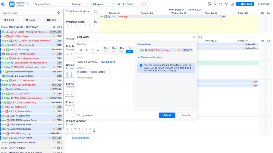
Task: Click the info icon in logging summary
Action: [x=141, y=65]
